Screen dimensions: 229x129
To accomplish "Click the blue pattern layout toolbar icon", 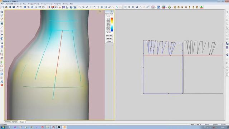I will tap(158, 7).
